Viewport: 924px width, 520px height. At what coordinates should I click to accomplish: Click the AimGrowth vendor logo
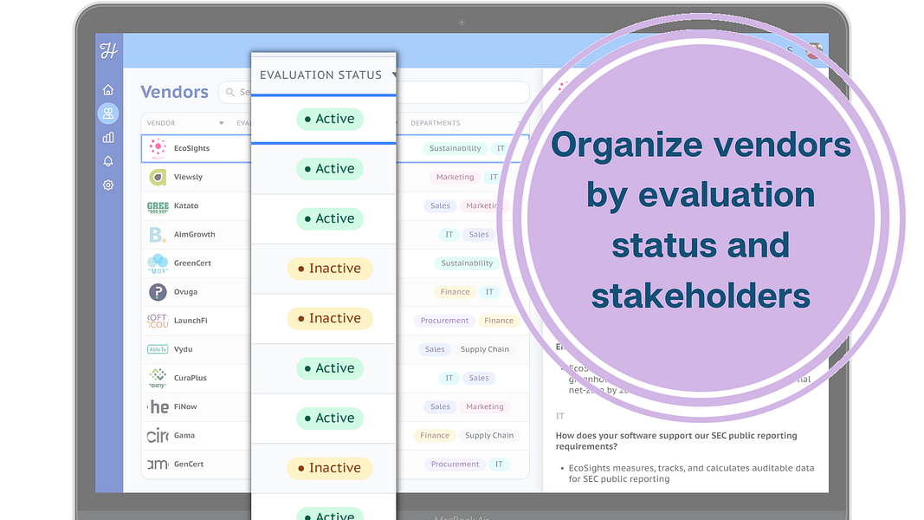pos(158,235)
